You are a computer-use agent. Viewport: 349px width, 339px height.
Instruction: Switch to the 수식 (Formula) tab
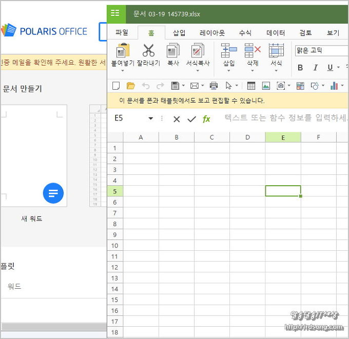click(245, 33)
